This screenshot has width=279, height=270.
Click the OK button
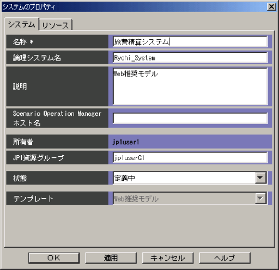pos(54,258)
